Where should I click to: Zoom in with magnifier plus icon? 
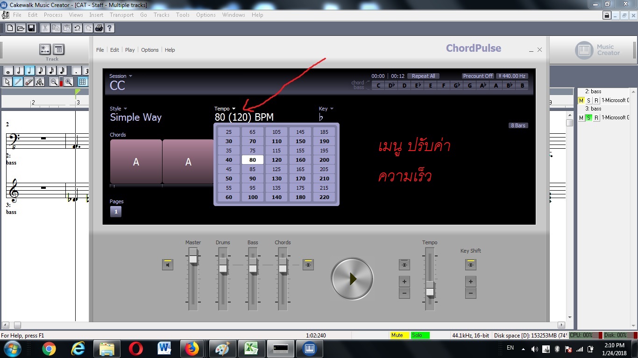point(69,82)
